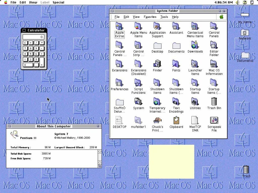Select Chuck's Print icon
Screen dimensions: 258x193
157,120
